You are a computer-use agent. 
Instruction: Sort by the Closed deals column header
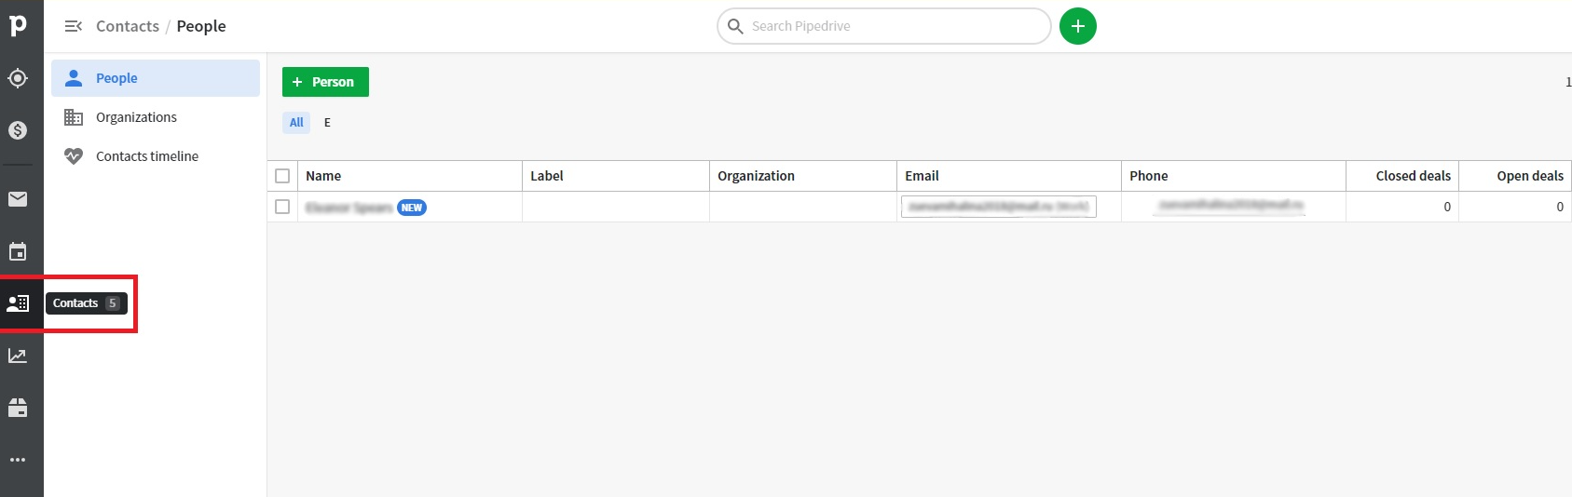tap(1402, 176)
